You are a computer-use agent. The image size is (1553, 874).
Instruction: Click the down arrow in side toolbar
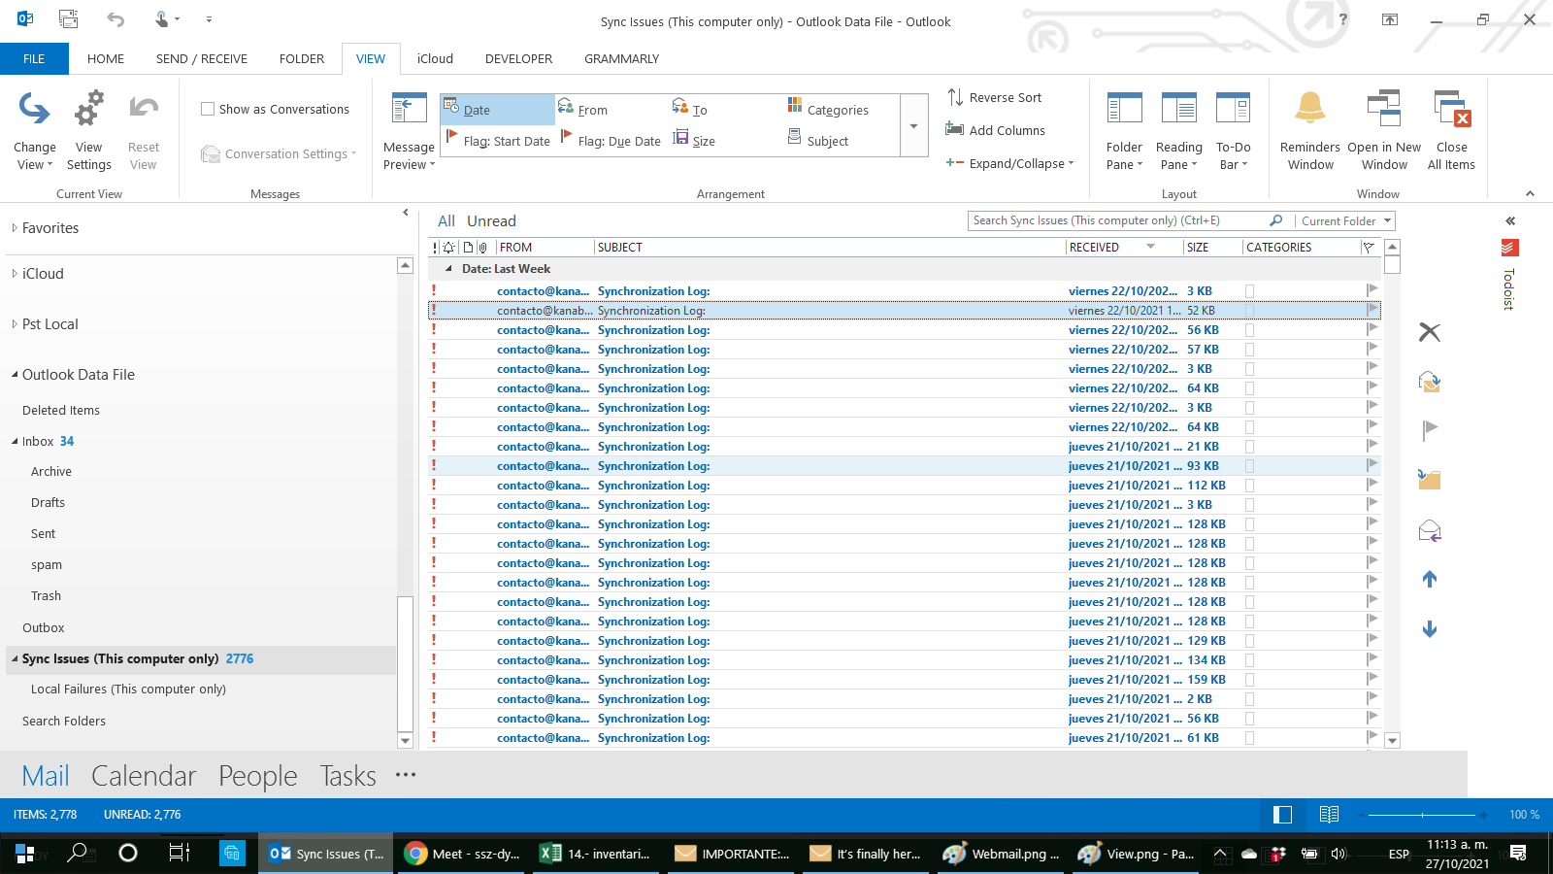click(x=1430, y=629)
